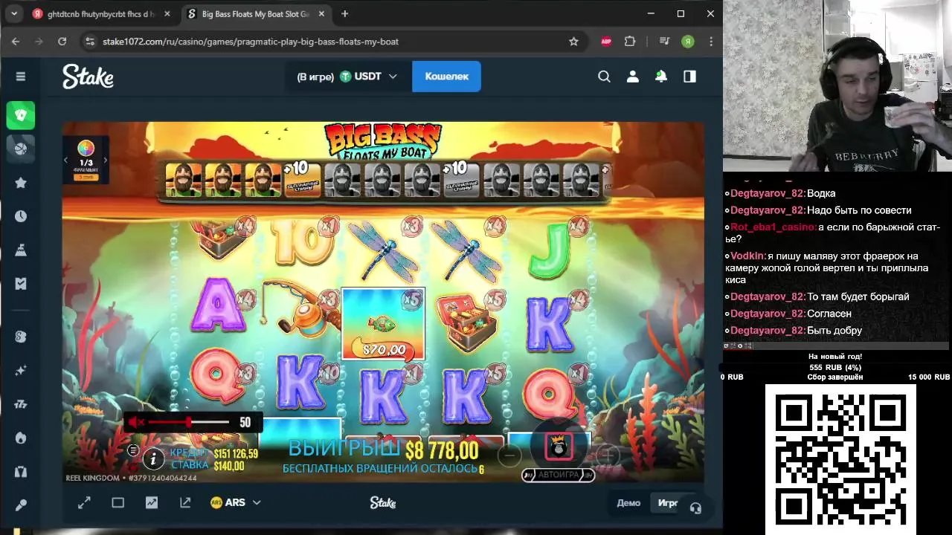
Task: Click the Stake logo in header
Action: pyautogui.click(x=88, y=76)
